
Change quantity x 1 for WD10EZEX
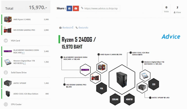tap(24, 63)
